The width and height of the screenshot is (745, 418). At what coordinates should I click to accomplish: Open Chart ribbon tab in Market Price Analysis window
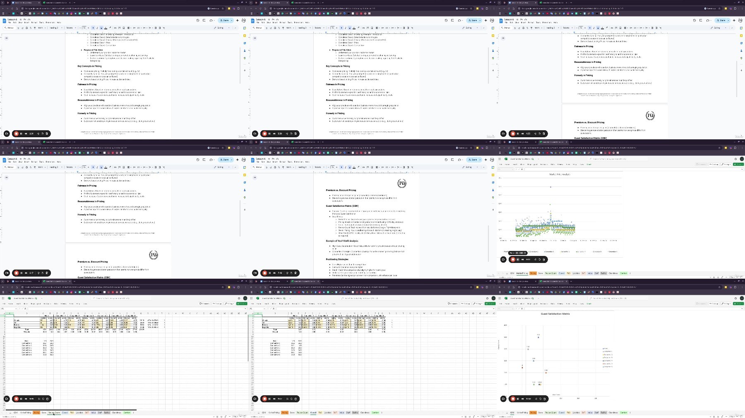click(589, 164)
